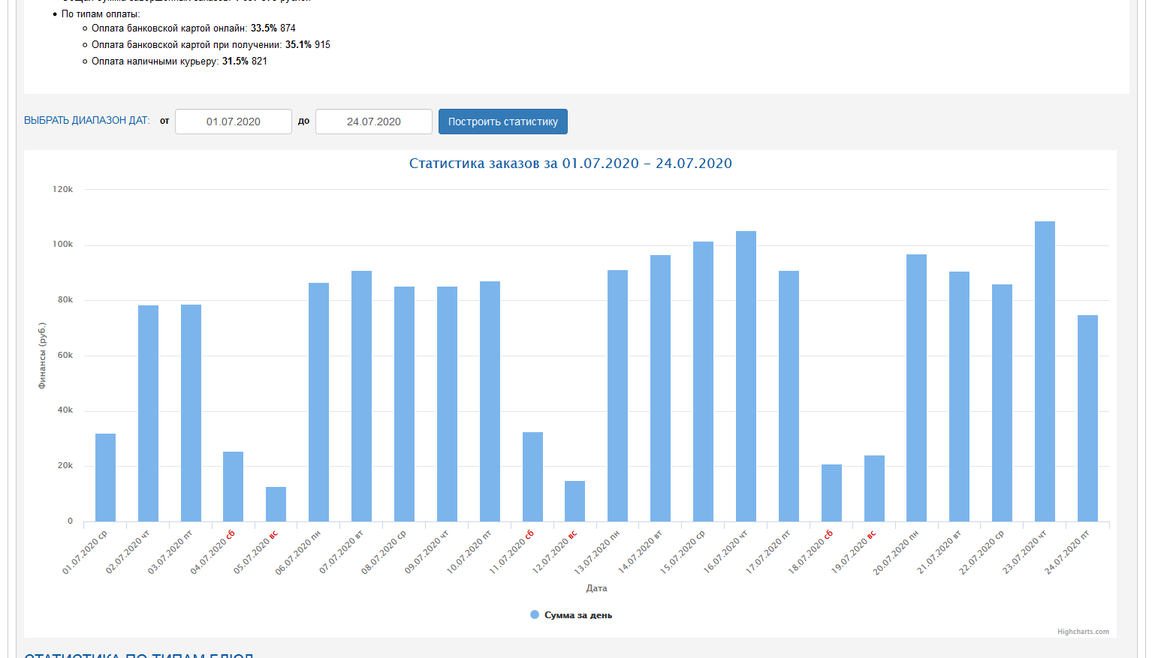Screen dimensions: 1155x658
Task: Open the Highcharts.com credit link
Action: [x=1082, y=632]
